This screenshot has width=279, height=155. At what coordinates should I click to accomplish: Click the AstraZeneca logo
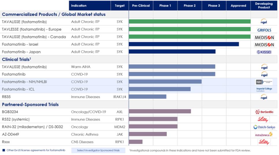(x=264, y=135)
